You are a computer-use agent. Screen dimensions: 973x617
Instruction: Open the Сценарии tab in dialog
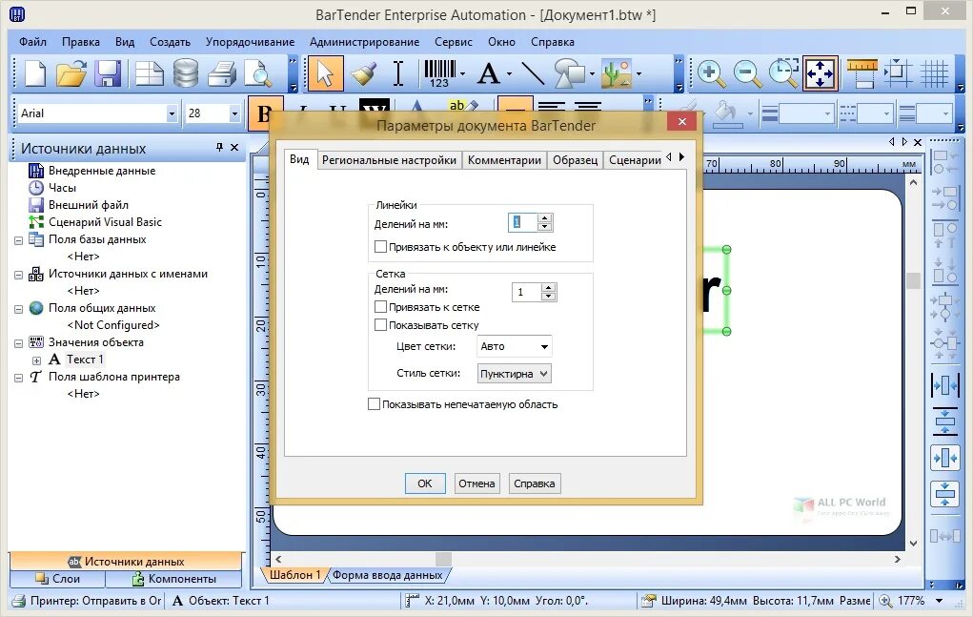[634, 160]
